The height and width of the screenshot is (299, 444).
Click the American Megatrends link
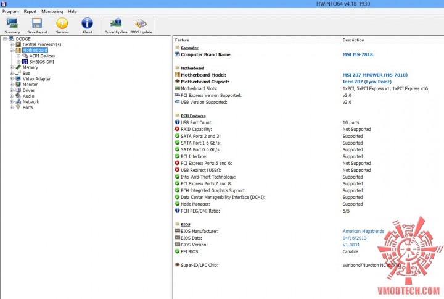pos(363,231)
